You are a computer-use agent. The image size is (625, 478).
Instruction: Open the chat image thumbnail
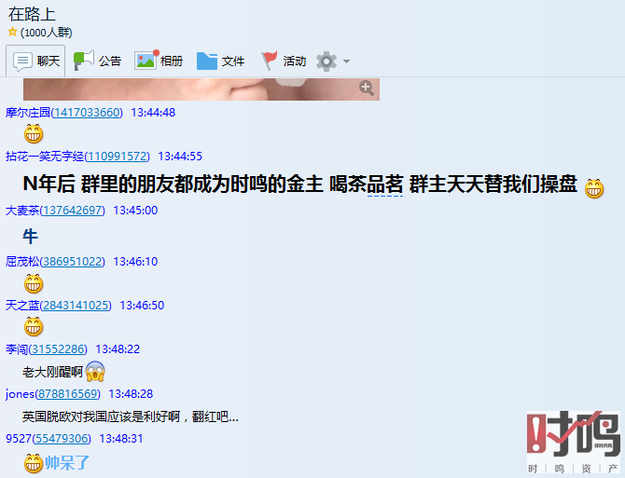(201, 89)
